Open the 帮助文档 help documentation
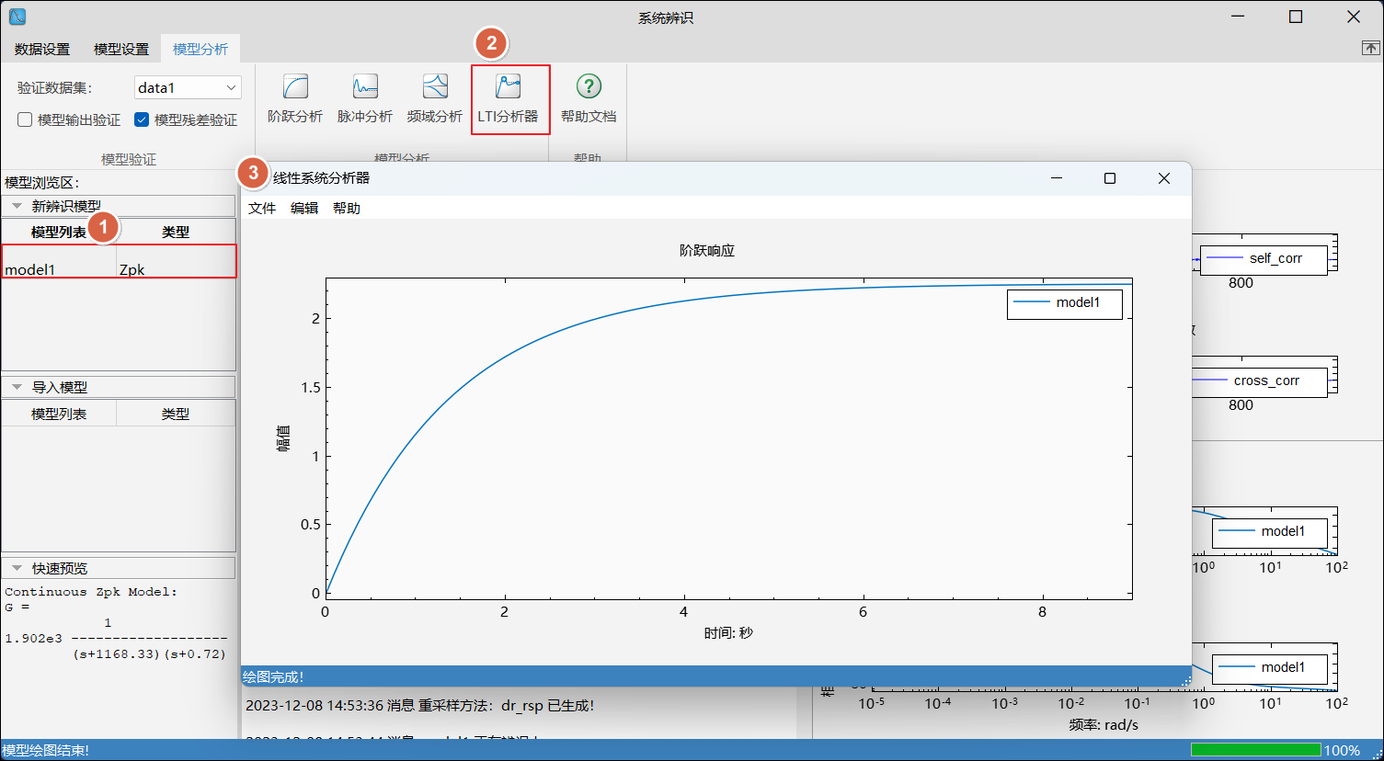1384x761 pixels. pyautogui.click(x=589, y=98)
